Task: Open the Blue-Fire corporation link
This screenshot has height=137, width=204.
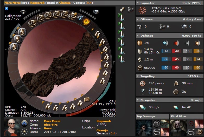Action: (x=51, y=125)
